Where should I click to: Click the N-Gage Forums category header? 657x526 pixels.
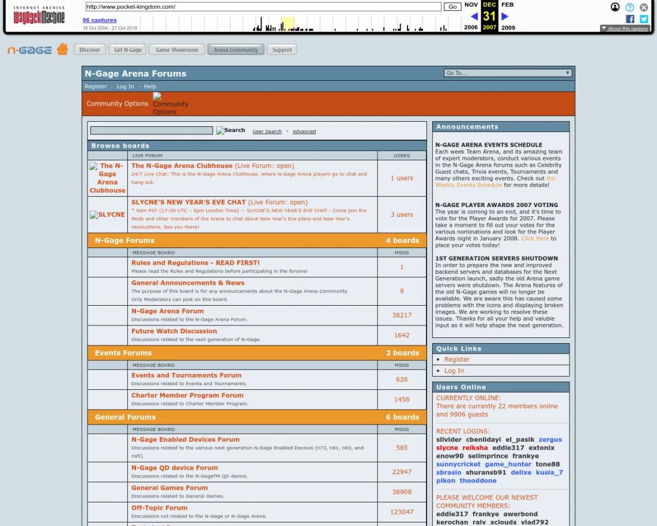tap(257, 241)
